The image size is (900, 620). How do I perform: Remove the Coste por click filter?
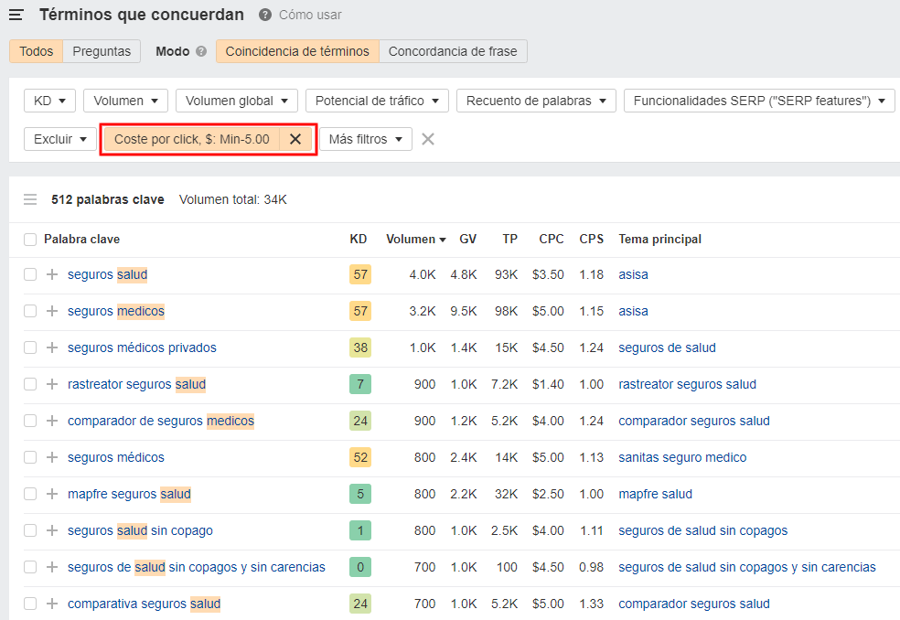295,139
